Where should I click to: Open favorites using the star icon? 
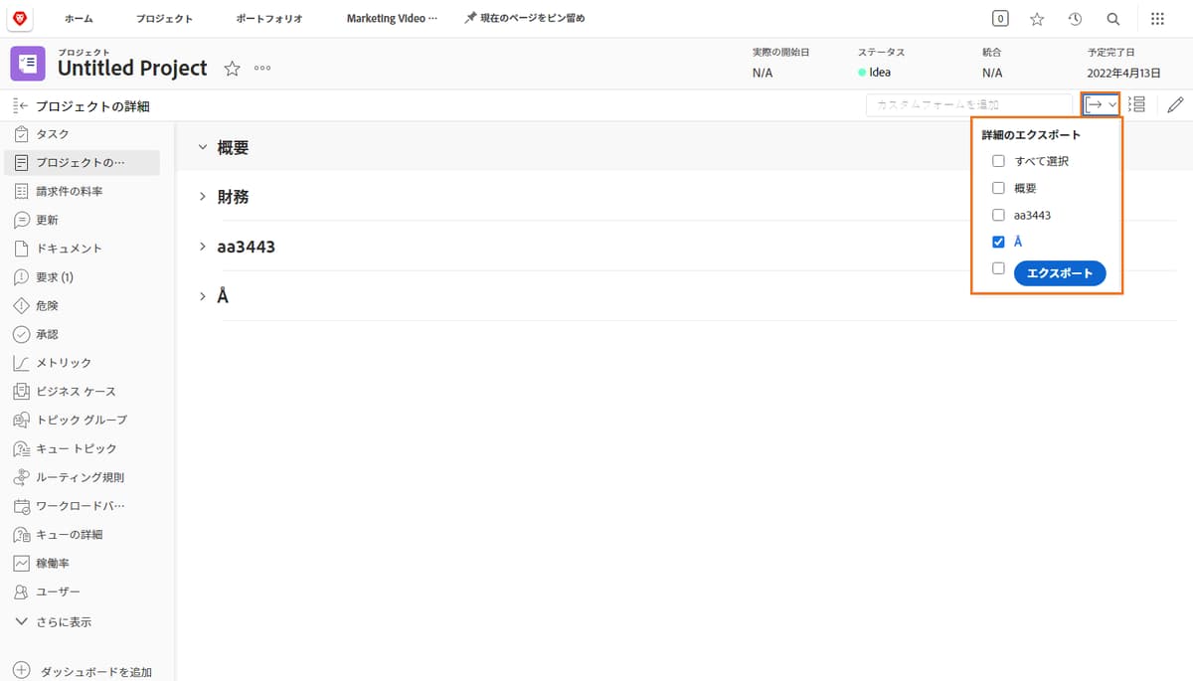1037,18
